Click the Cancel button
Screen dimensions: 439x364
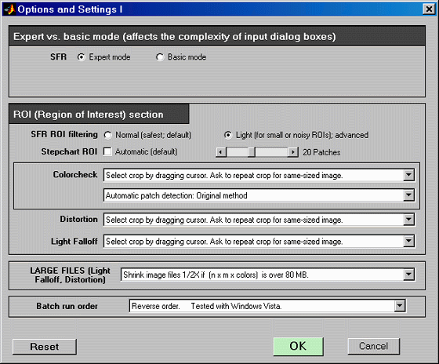coord(373,346)
